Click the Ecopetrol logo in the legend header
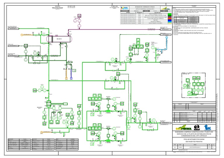 click(x=166, y=8)
